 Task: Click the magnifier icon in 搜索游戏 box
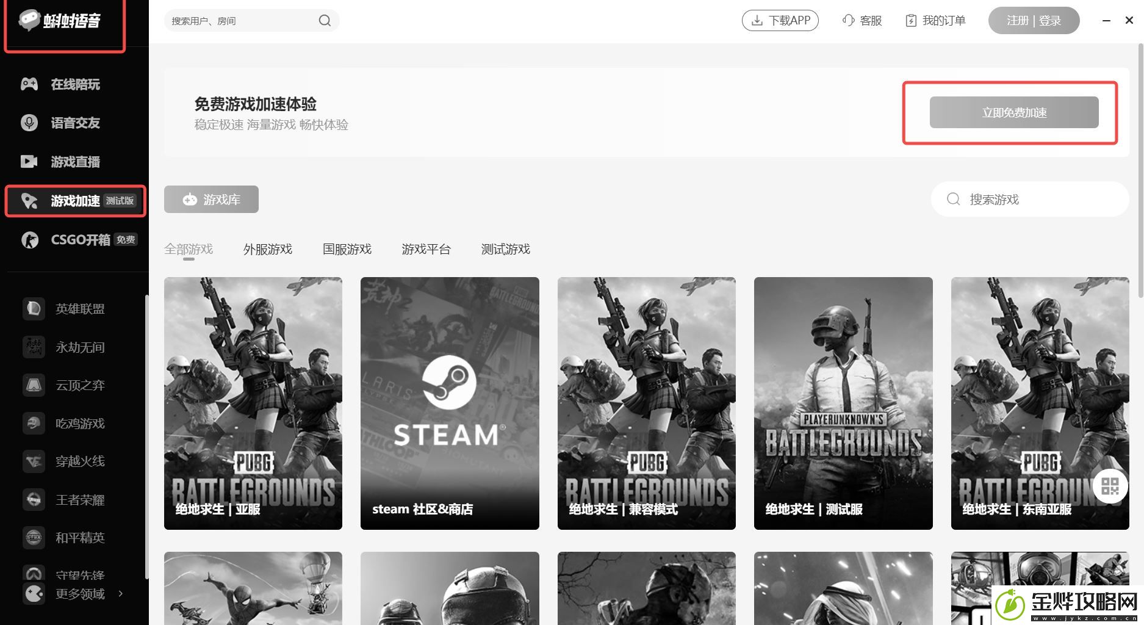click(x=953, y=199)
